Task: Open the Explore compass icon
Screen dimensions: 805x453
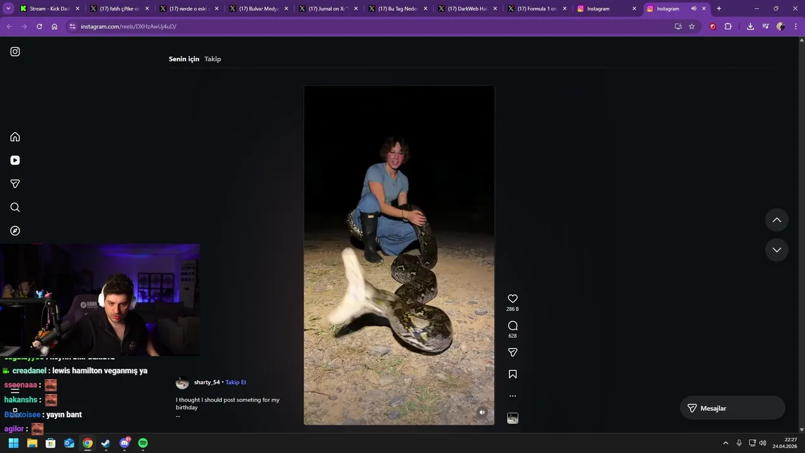Action: point(15,231)
